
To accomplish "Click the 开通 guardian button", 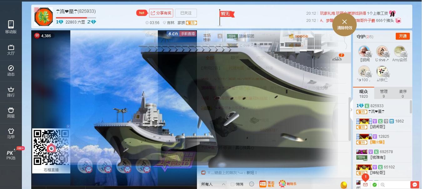I will pos(403,36).
